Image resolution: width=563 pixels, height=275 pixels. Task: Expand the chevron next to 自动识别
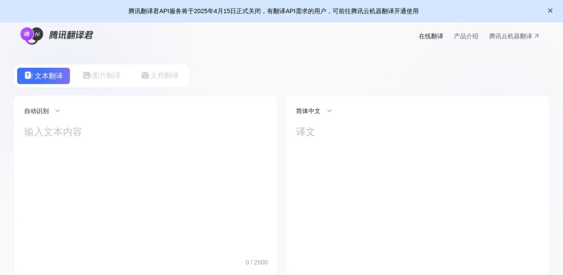[58, 111]
